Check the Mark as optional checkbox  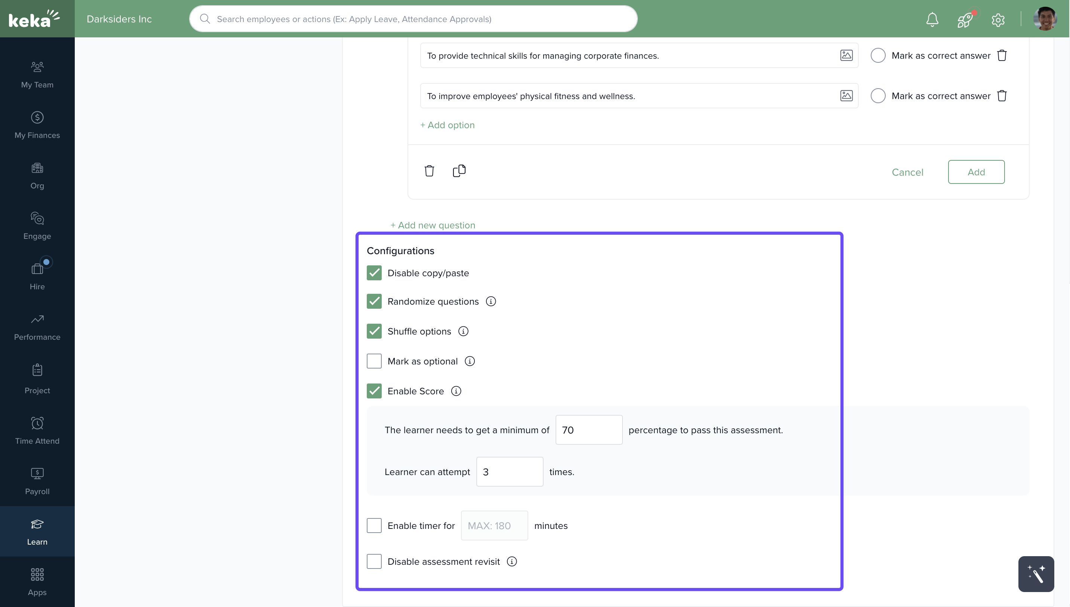point(374,361)
